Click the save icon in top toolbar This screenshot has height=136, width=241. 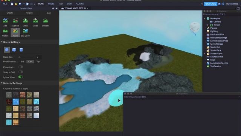click(20, 4)
